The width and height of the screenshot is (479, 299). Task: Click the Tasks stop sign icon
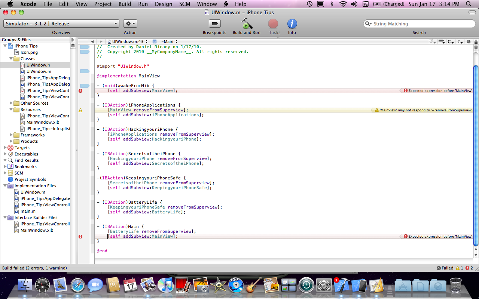(x=274, y=24)
